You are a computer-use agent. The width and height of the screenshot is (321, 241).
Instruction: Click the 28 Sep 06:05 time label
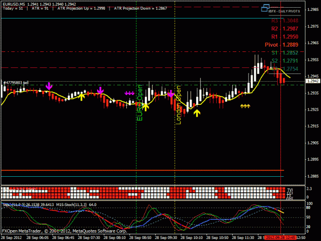click(x=37, y=238)
